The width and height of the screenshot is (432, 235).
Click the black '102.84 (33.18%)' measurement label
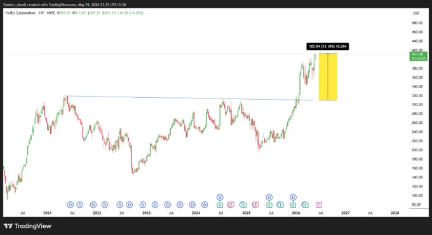click(328, 46)
